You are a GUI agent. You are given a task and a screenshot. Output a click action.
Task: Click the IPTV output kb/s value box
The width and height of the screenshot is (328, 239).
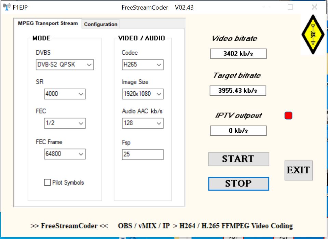238,131
